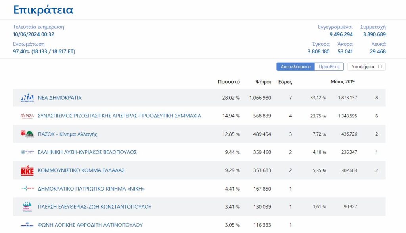The width and height of the screenshot is (406, 233).
Task: Click the 489.494 votes cell
Action: (x=262, y=134)
